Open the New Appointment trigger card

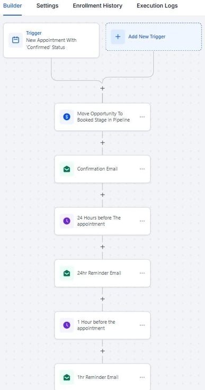coord(51,40)
